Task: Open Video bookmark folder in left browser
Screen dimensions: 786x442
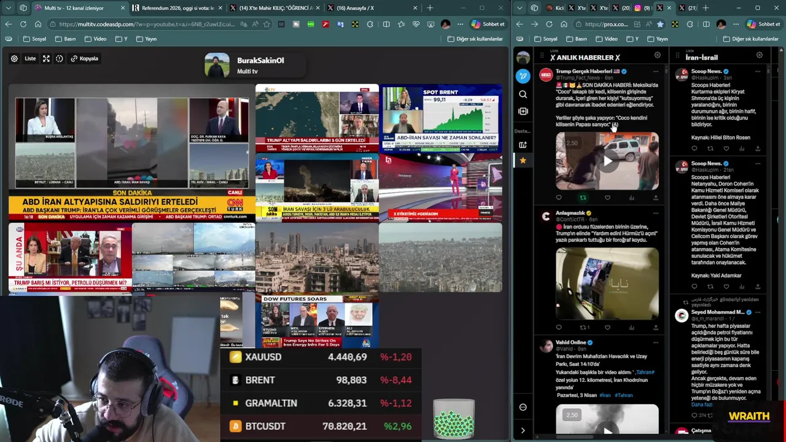Action: [95, 39]
